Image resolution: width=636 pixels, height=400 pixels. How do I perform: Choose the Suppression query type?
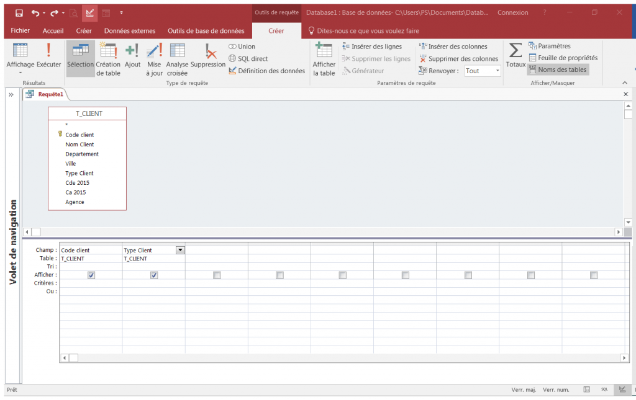pos(208,55)
